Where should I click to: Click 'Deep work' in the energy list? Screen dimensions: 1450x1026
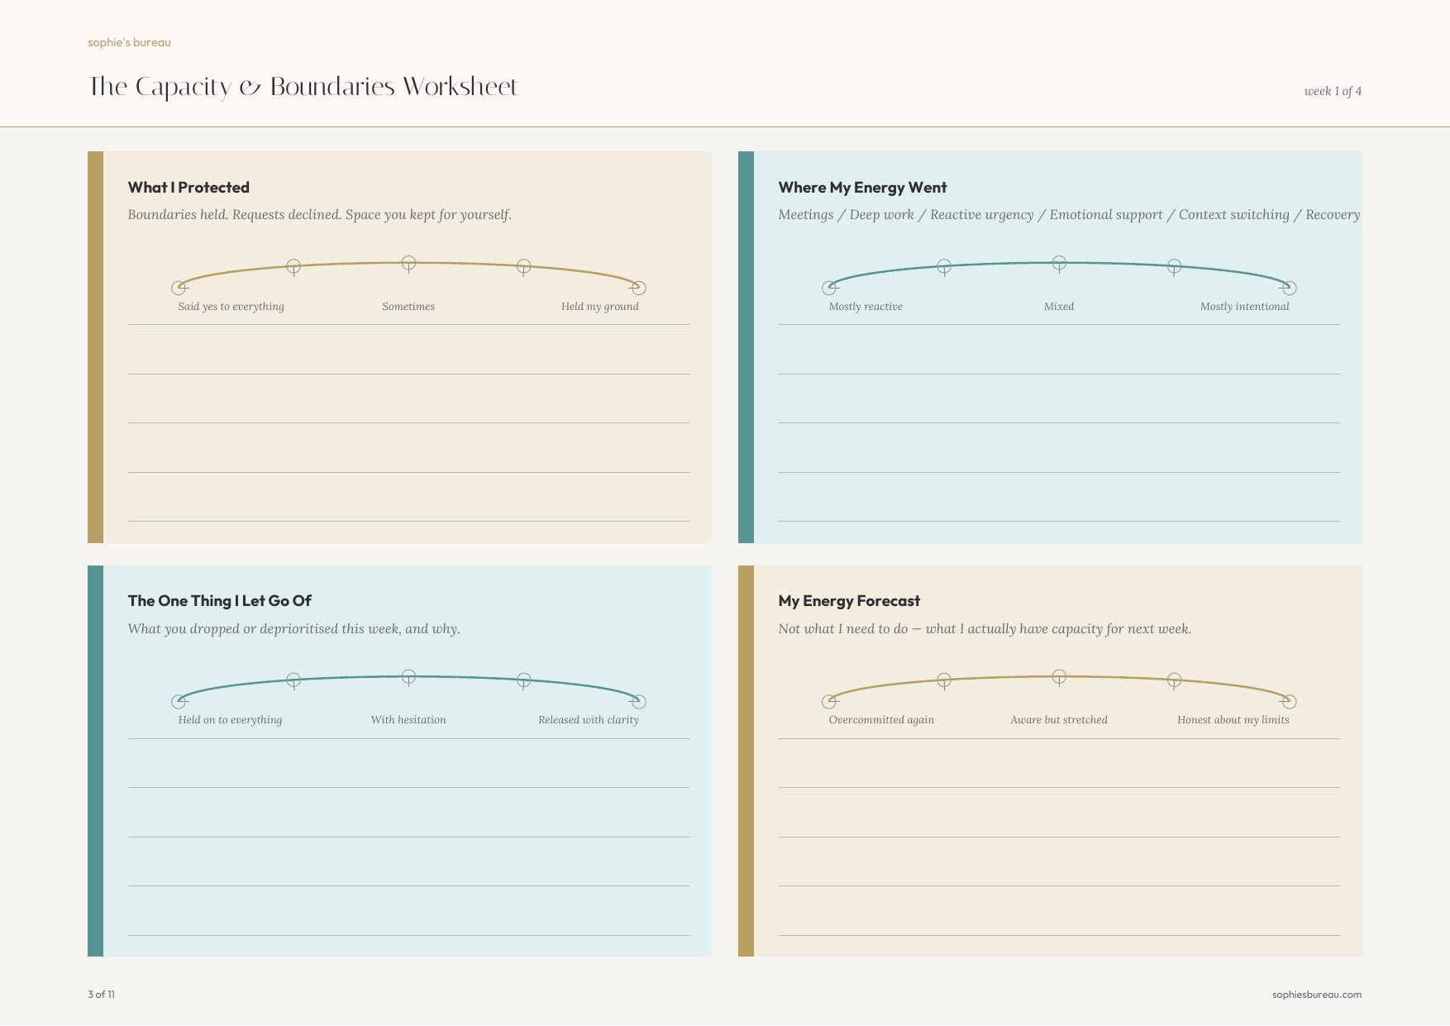[x=882, y=215]
